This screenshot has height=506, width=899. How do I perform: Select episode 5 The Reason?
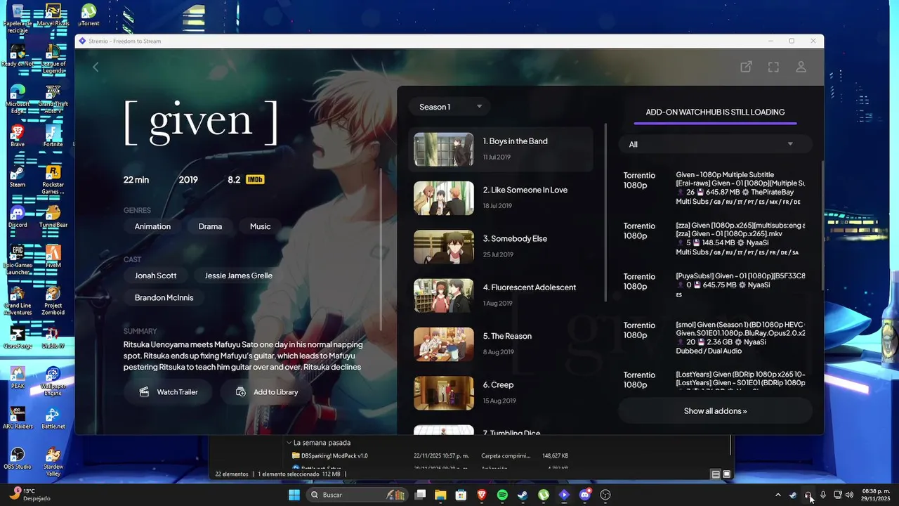pos(501,344)
